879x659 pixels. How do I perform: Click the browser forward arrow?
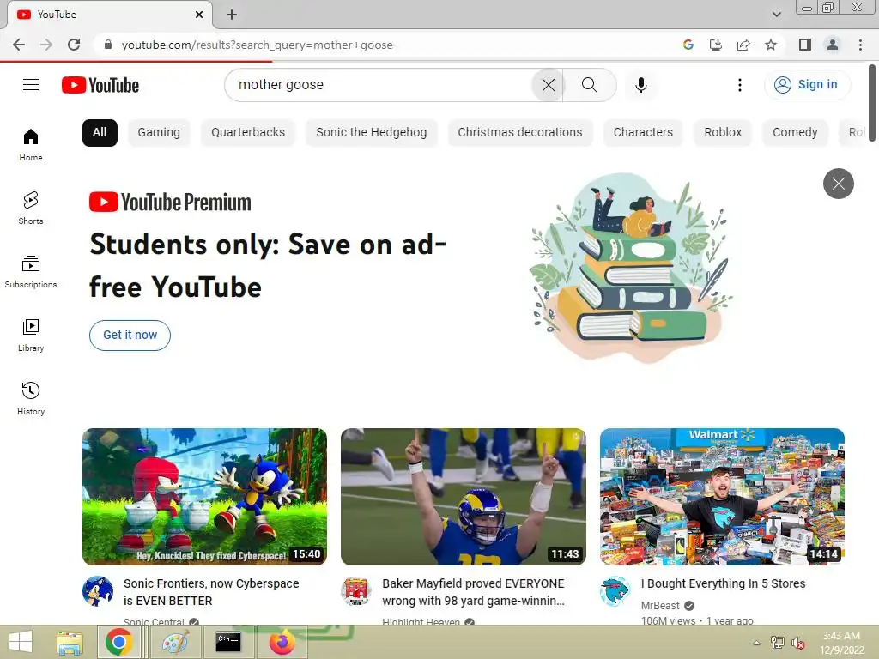click(46, 45)
